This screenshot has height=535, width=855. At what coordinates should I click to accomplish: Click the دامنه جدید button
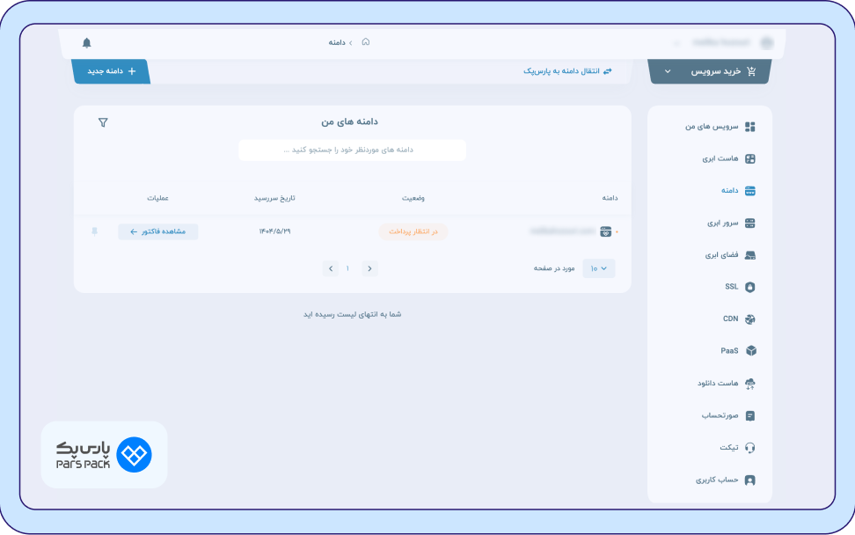pos(111,71)
